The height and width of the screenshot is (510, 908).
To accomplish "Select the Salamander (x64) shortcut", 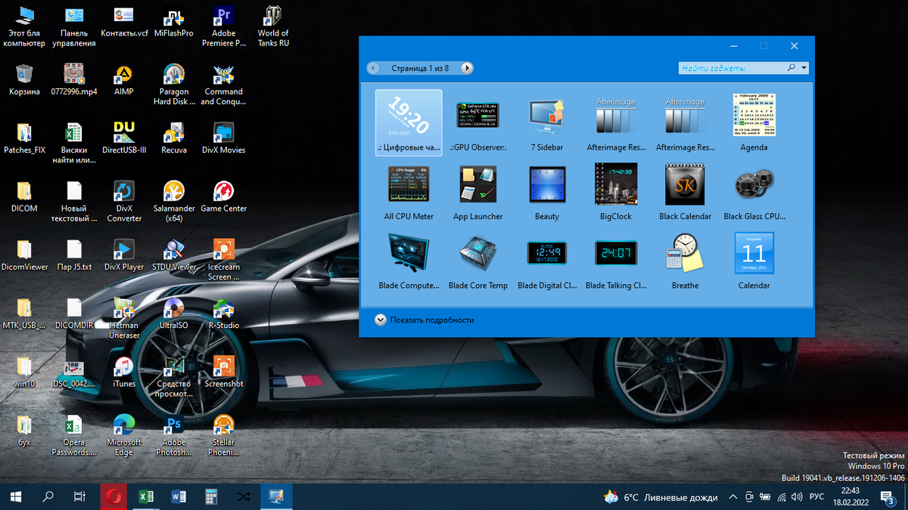I will tap(174, 201).
